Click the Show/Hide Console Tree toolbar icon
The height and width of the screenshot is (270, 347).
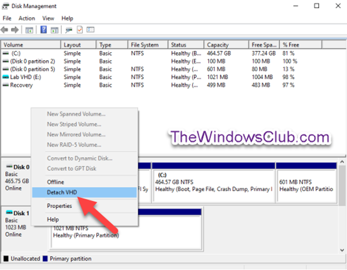tap(29, 30)
